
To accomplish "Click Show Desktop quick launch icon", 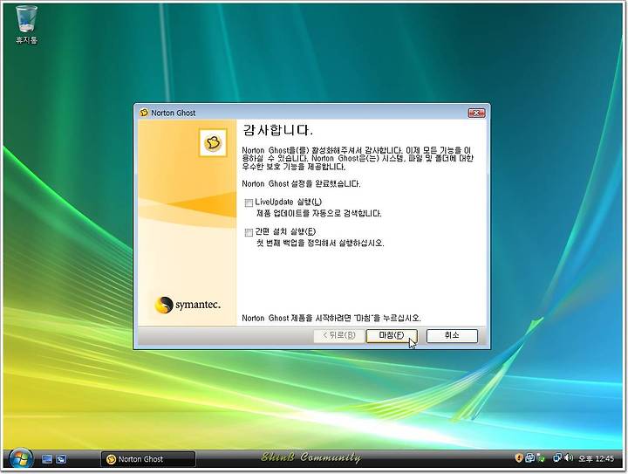I will coord(47,459).
